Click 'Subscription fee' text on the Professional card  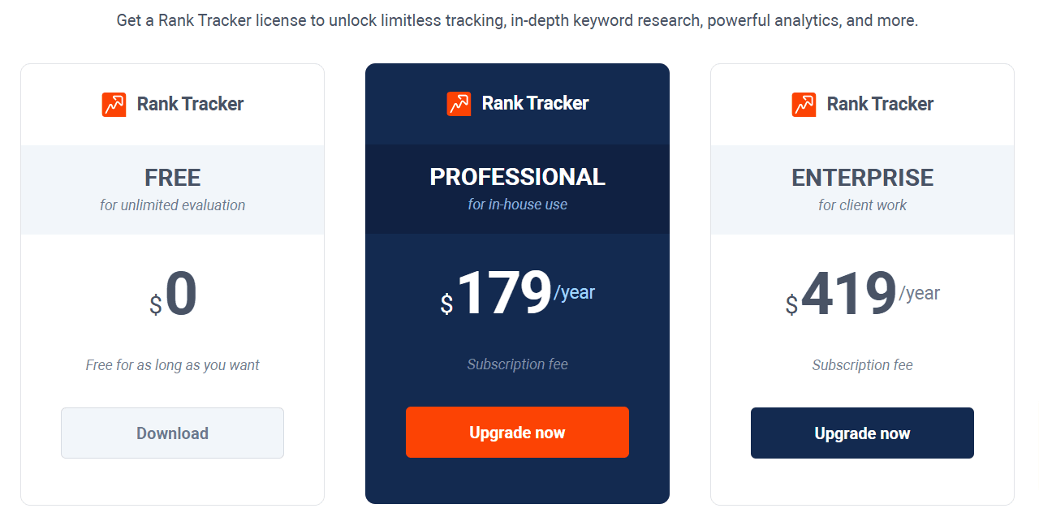[x=517, y=364]
